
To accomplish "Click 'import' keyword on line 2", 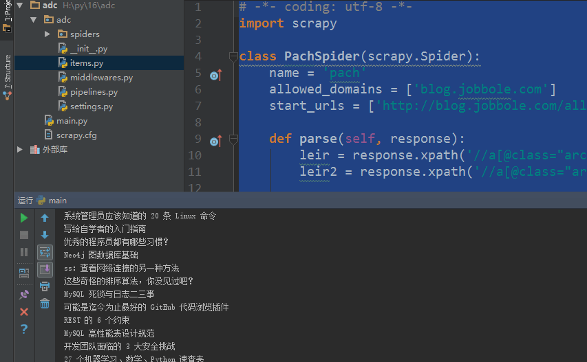I will click(262, 23).
